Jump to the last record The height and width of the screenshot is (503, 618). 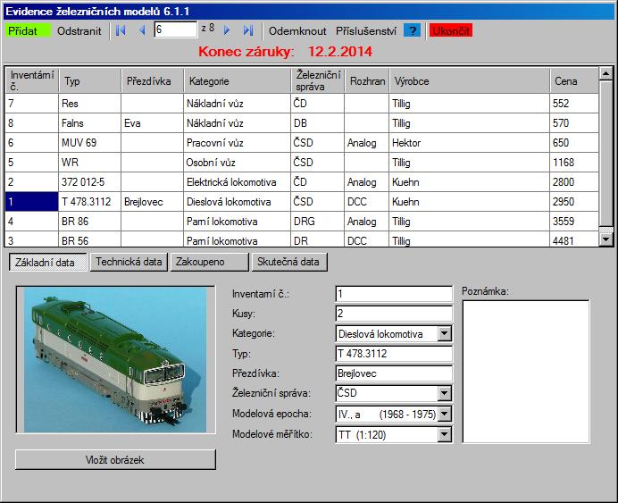[x=247, y=30]
